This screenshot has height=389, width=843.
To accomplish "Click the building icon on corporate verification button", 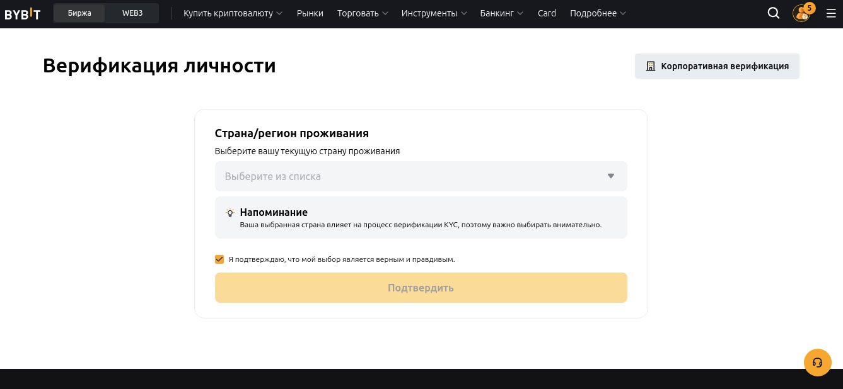I will [650, 65].
